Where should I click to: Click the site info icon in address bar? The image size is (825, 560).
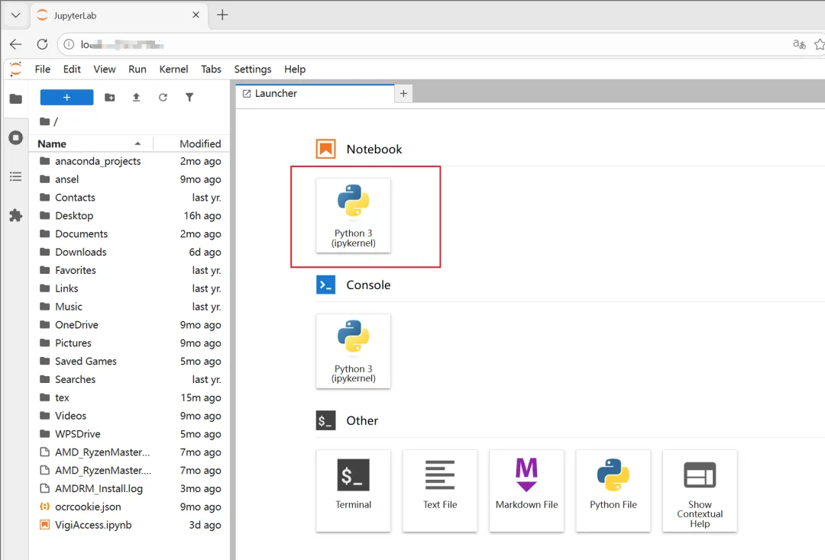tap(69, 45)
